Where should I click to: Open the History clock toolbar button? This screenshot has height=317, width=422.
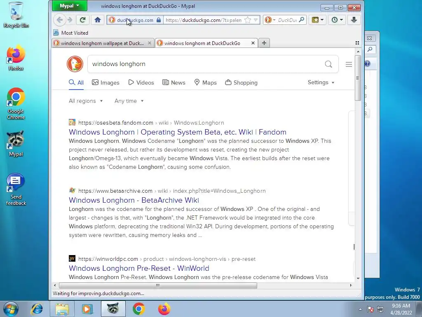click(x=337, y=20)
